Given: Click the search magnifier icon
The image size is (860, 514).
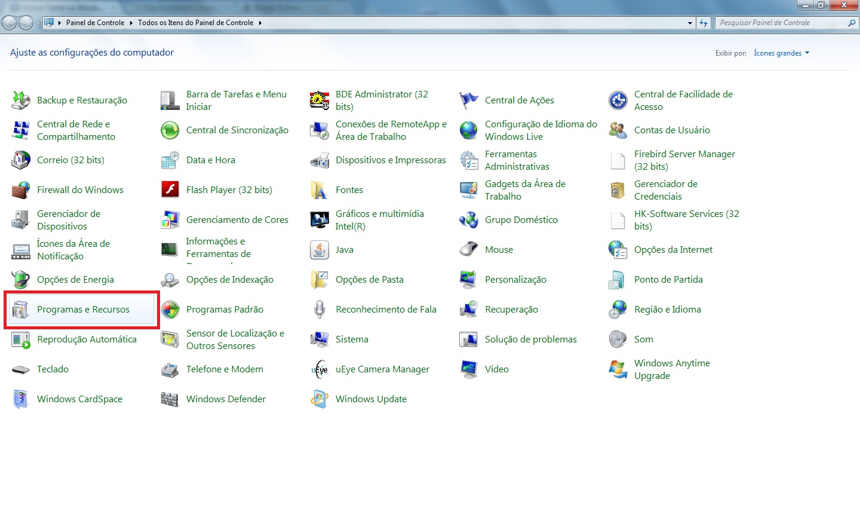Looking at the screenshot, I should 852,23.
